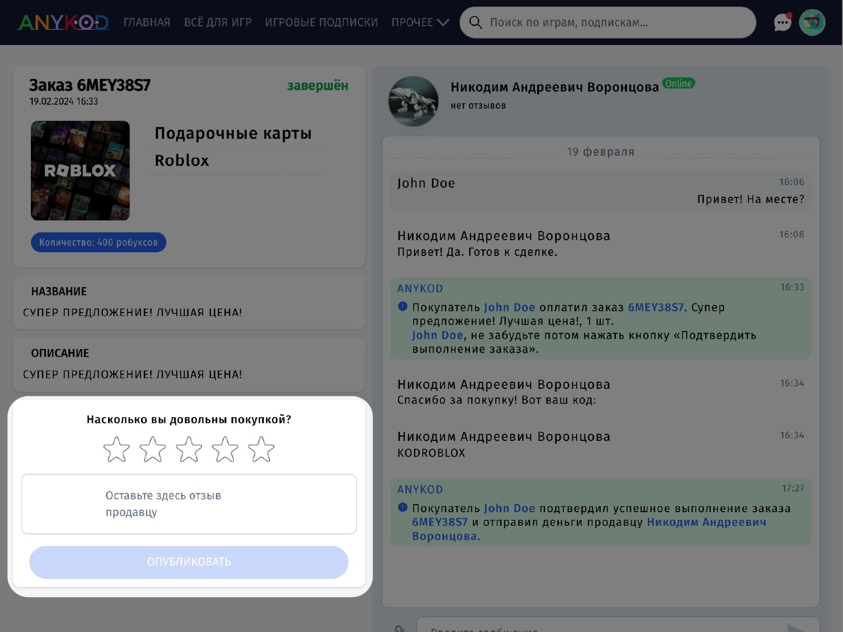Open the chat messages icon
843x632 pixels.
(782, 22)
